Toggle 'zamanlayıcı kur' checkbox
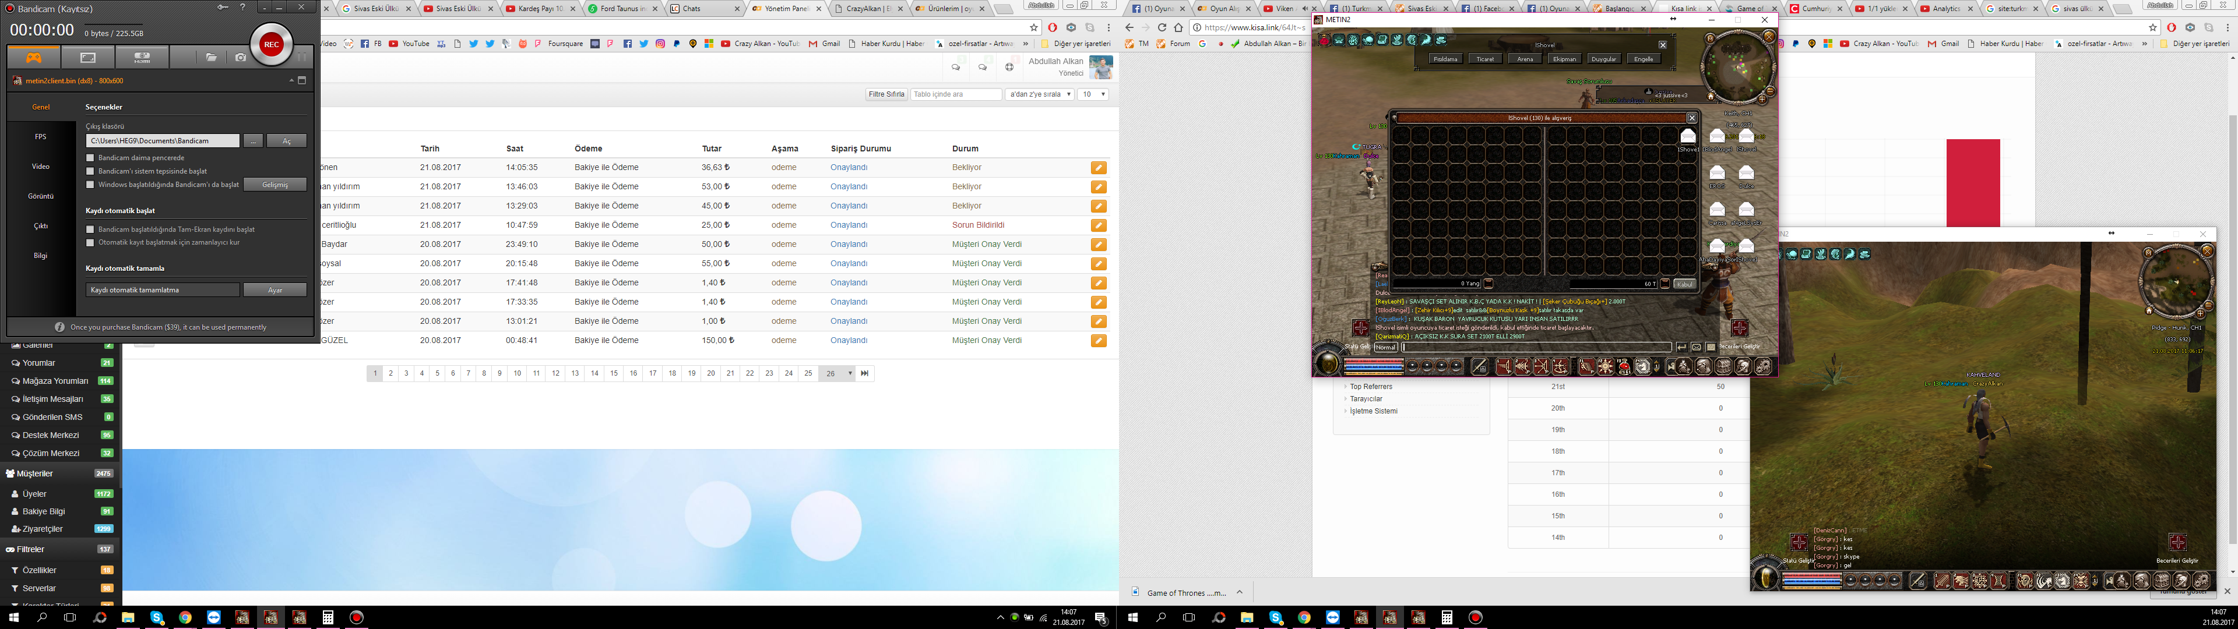The height and width of the screenshot is (629, 2238). [90, 242]
